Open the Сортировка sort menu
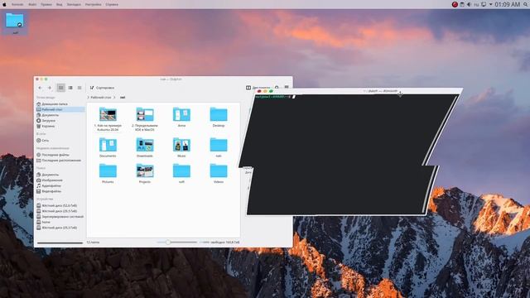 coord(102,88)
